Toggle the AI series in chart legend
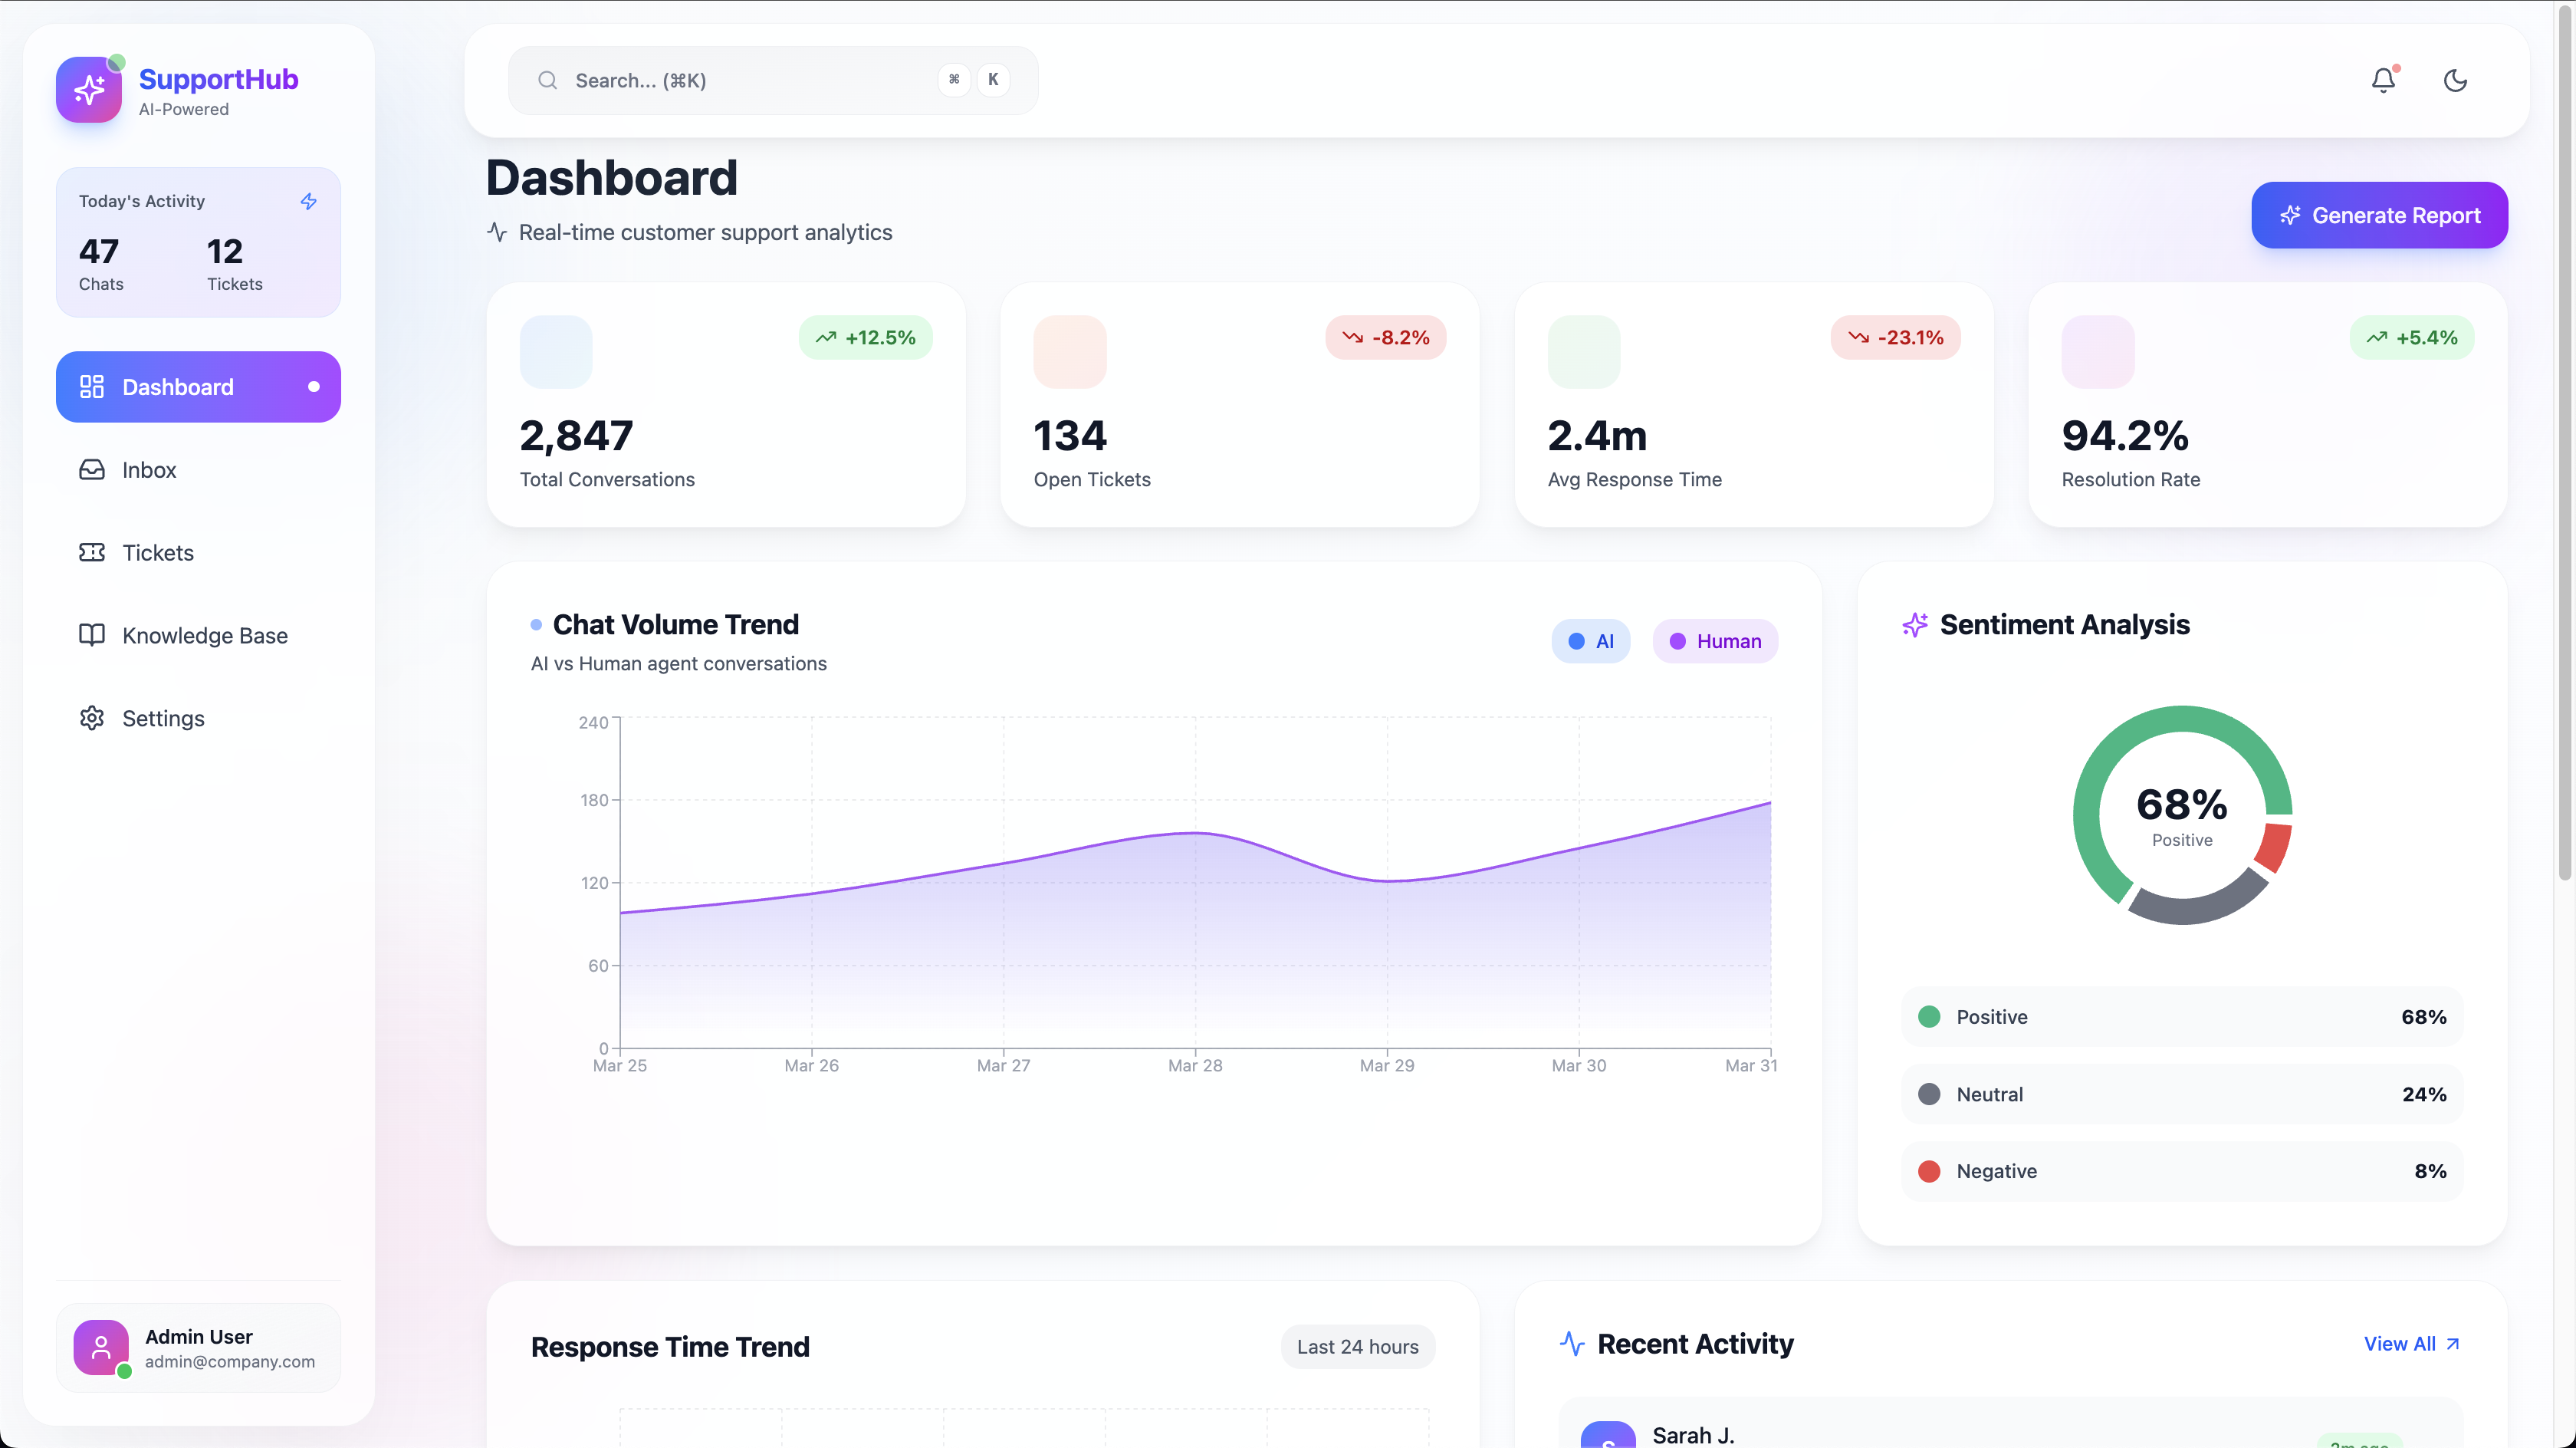Screen dimensions: 2576x1448 tap(1590, 641)
